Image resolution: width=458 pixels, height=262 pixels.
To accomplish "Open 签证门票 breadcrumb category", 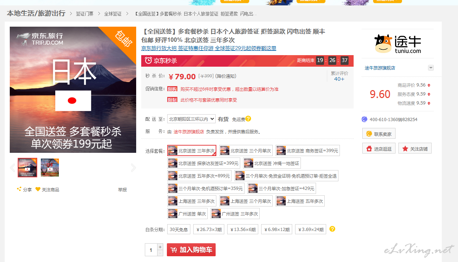I will pyautogui.click(x=85, y=14).
